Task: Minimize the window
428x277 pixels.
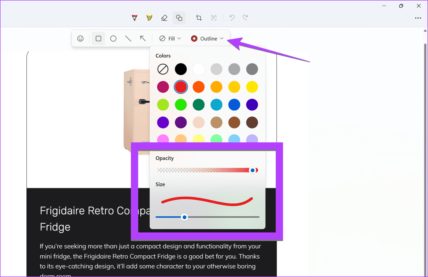Action: [384, 6]
